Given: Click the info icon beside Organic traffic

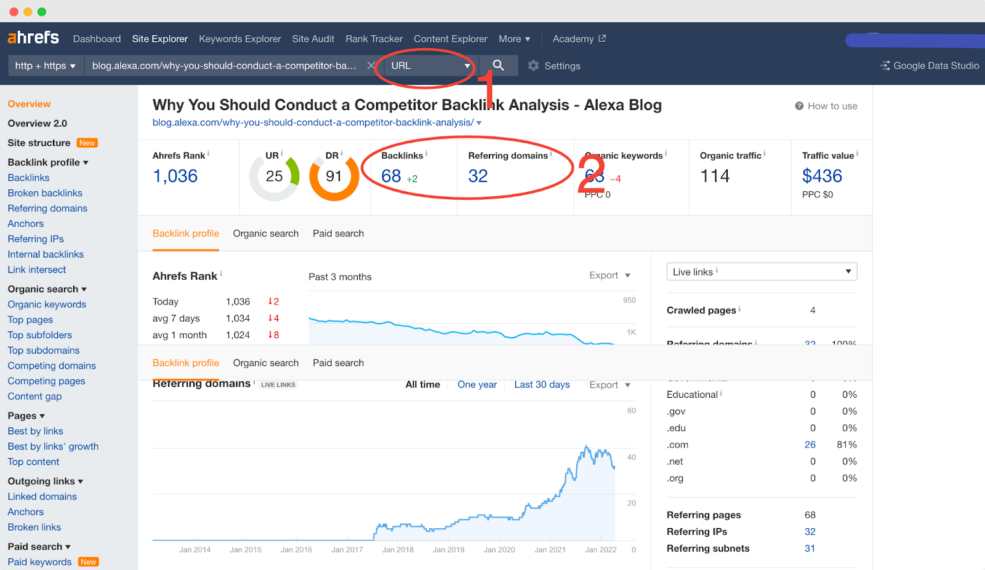Looking at the screenshot, I should (765, 153).
